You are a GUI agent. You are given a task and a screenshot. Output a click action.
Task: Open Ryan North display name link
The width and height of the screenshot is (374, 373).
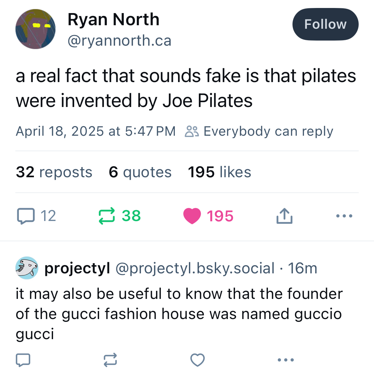[113, 19]
